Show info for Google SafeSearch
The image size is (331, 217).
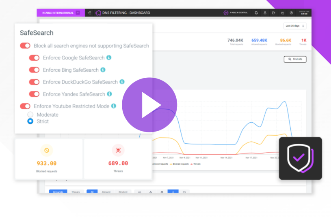[x=109, y=57]
